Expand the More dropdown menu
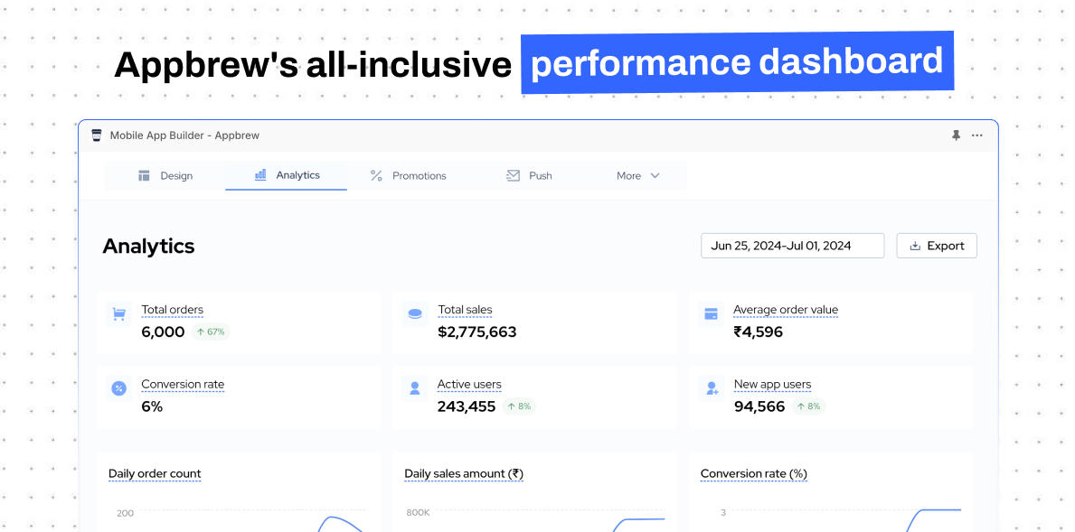Image resolution: width=1075 pixels, height=532 pixels. pyautogui.click(x=637, y=176)
